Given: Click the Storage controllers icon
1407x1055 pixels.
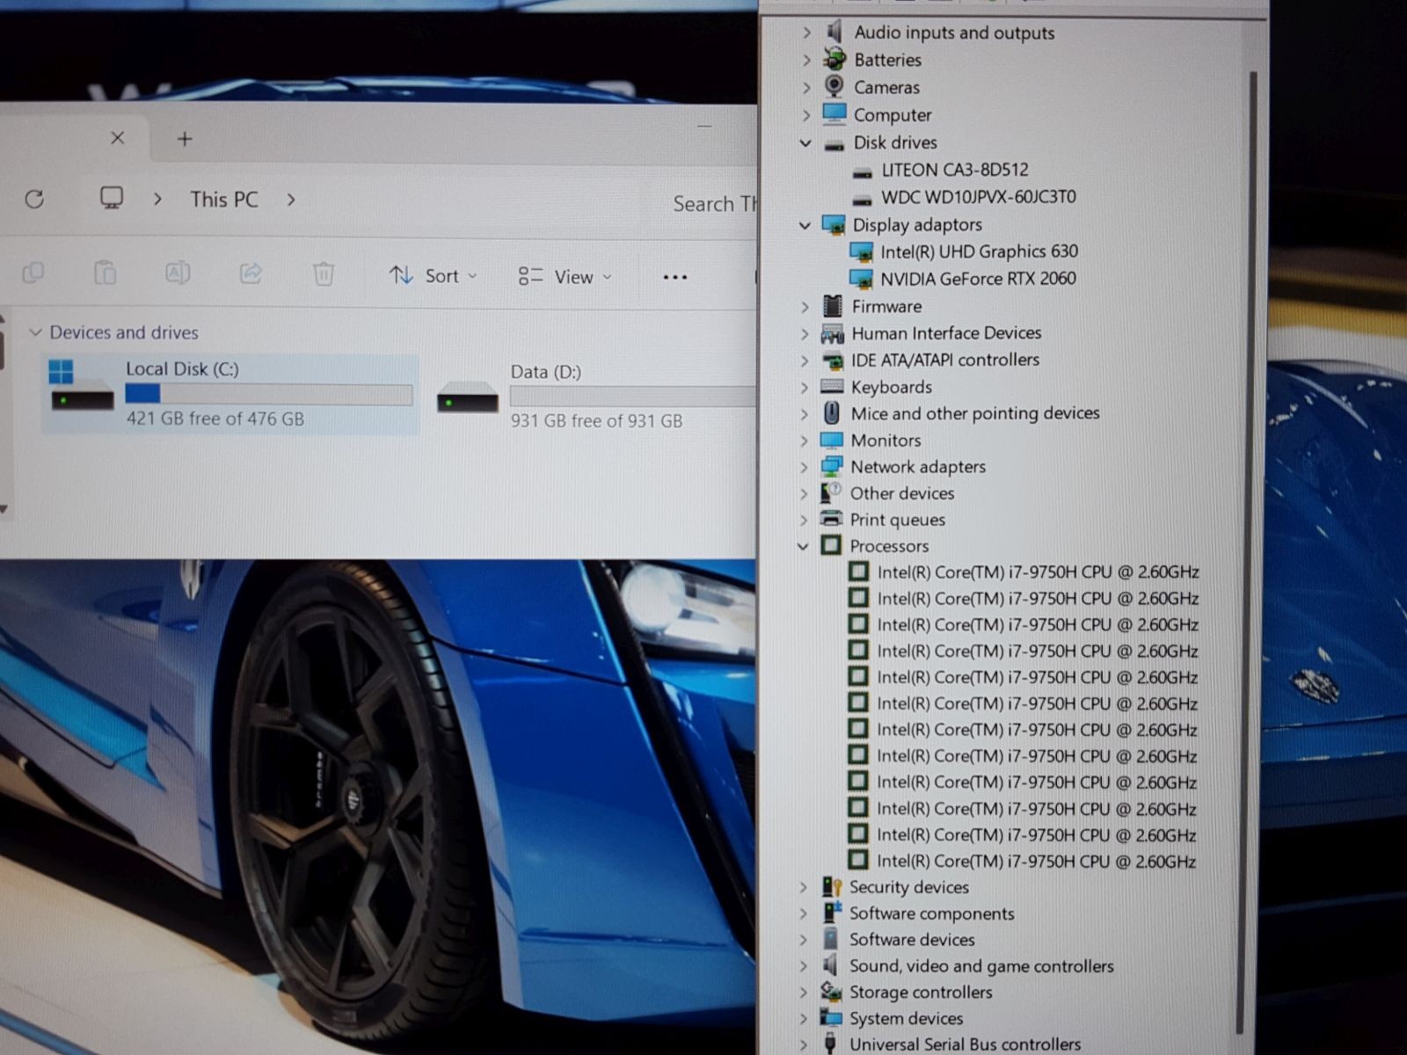Looking at the screenshot, I should [831, 992].
